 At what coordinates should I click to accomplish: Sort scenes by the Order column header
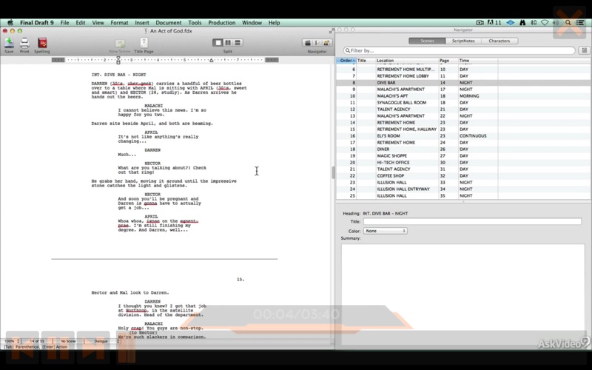[x=346, y=61]
